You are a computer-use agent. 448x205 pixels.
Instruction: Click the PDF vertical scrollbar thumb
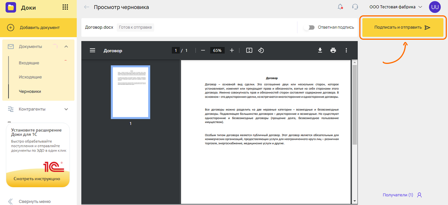click(354, 105)
